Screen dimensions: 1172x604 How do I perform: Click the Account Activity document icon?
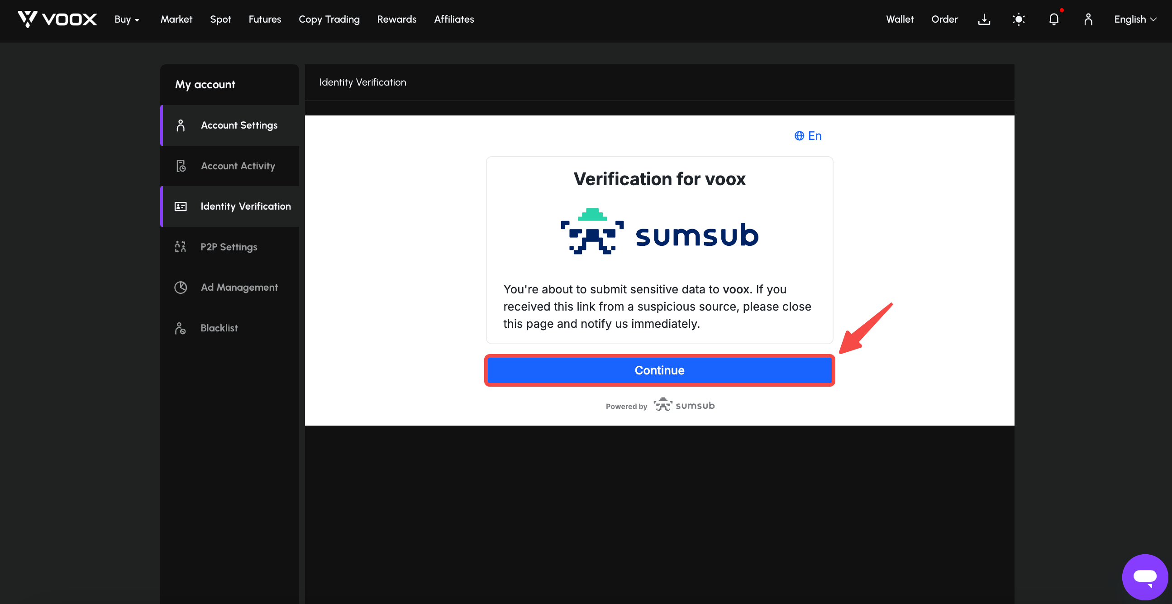point(181,166)
